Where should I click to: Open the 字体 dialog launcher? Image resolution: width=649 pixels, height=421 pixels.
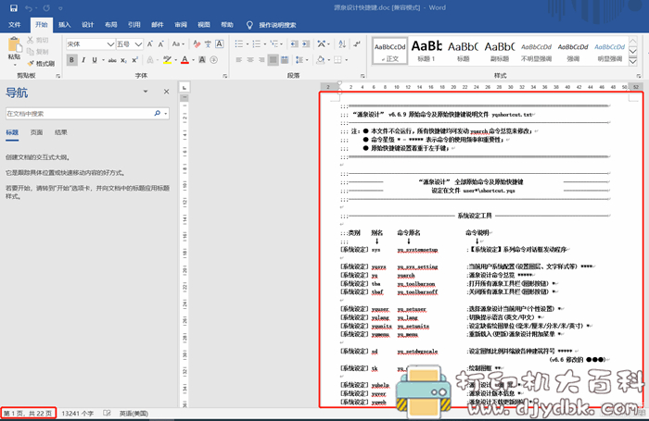point(224,76)
